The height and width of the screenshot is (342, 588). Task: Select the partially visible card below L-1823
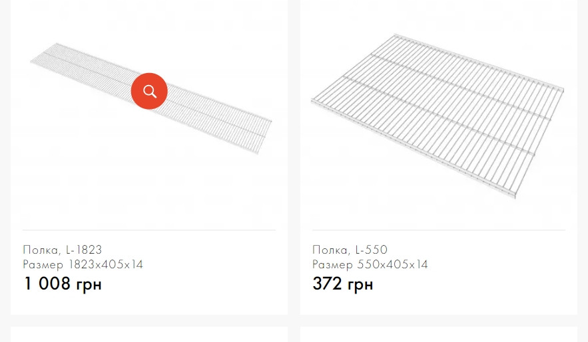149,335
